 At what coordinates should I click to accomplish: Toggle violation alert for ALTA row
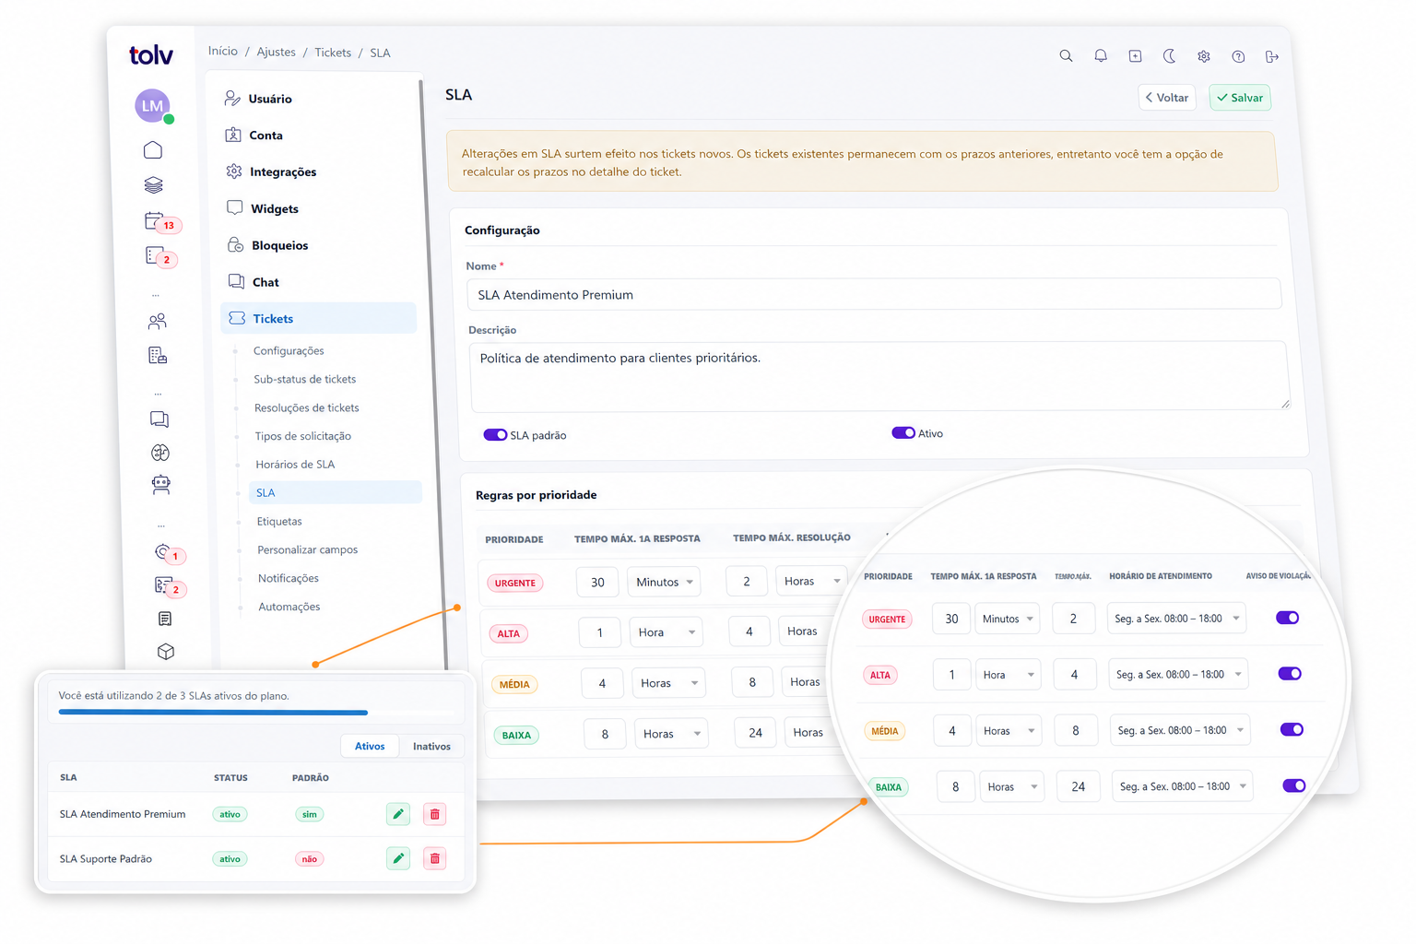tap(1290, 674)
